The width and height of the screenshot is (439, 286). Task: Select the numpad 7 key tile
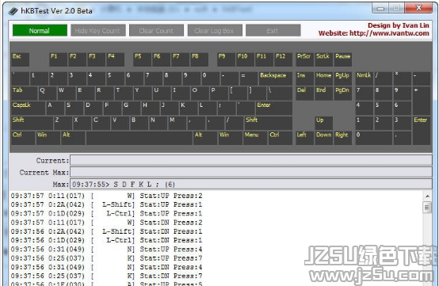(x=365, y=93)
